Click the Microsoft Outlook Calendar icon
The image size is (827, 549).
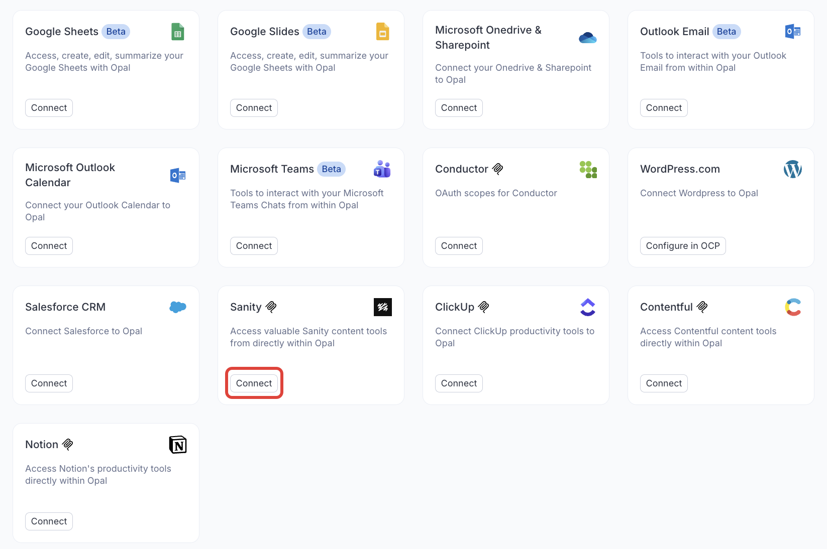pos(178,175)
